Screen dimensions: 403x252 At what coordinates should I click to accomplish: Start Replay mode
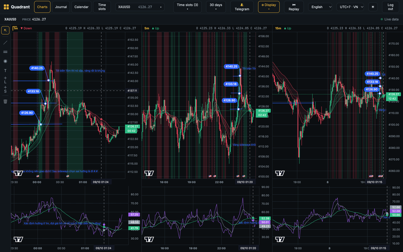(x=294, y=7)
